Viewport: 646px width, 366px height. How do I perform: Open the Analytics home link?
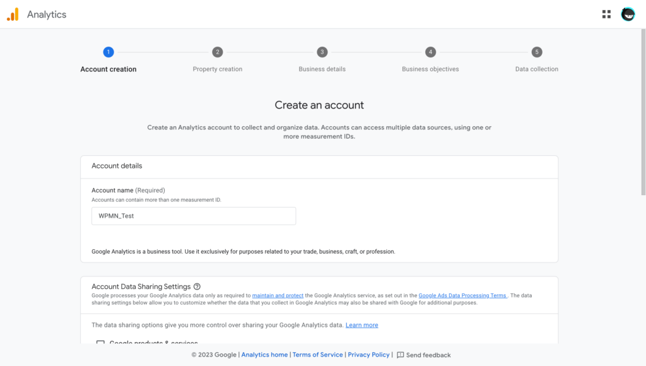click(264, 355)
